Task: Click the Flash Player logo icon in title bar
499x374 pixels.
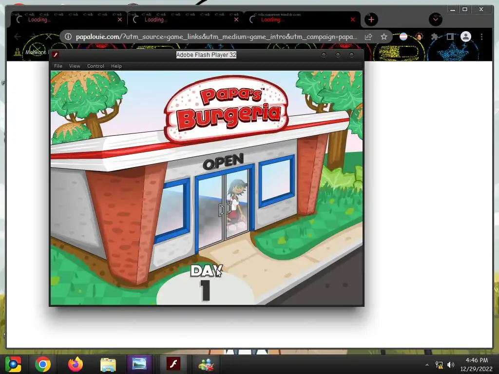Action: click(x=56, y=55)
